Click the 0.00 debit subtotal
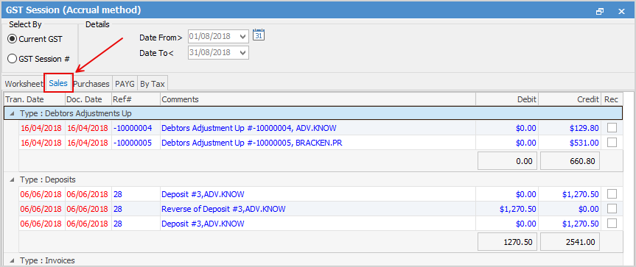 click(508, 161)
